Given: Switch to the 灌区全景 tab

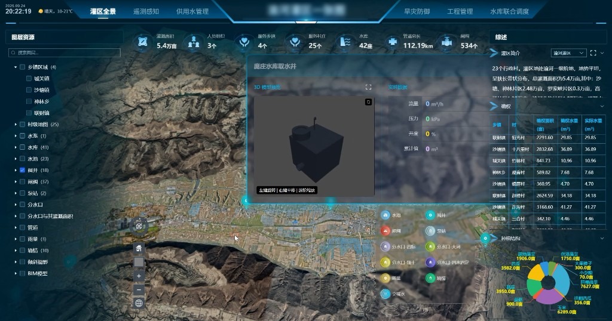Looking at the screenshot, I should point(103,11).
